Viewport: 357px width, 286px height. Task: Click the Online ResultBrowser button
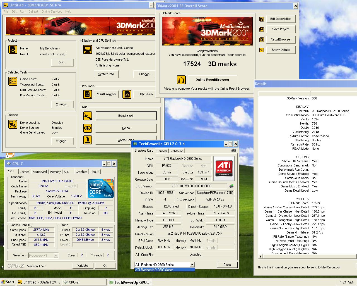[213, 80]
